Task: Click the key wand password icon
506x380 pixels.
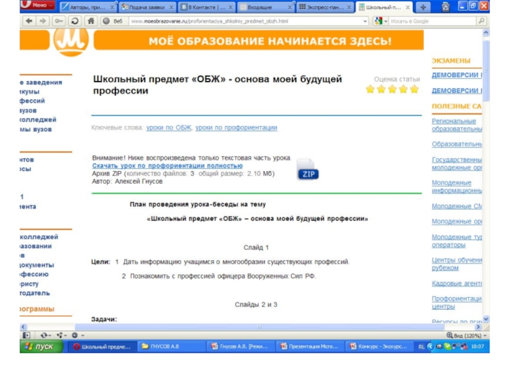Action: (59, 21)
